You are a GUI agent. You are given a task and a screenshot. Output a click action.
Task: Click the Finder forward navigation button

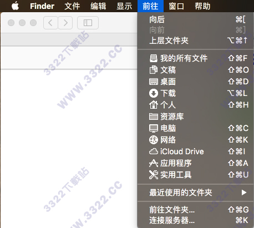click(65, 23)
